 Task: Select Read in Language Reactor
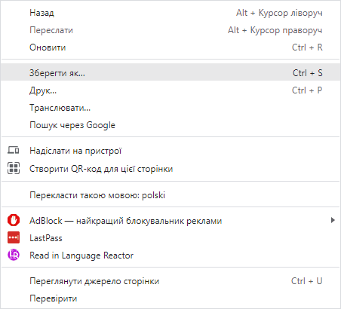[170, 255]
